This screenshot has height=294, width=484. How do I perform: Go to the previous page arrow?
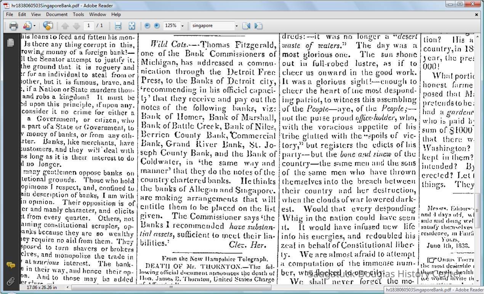pos(65,26)
